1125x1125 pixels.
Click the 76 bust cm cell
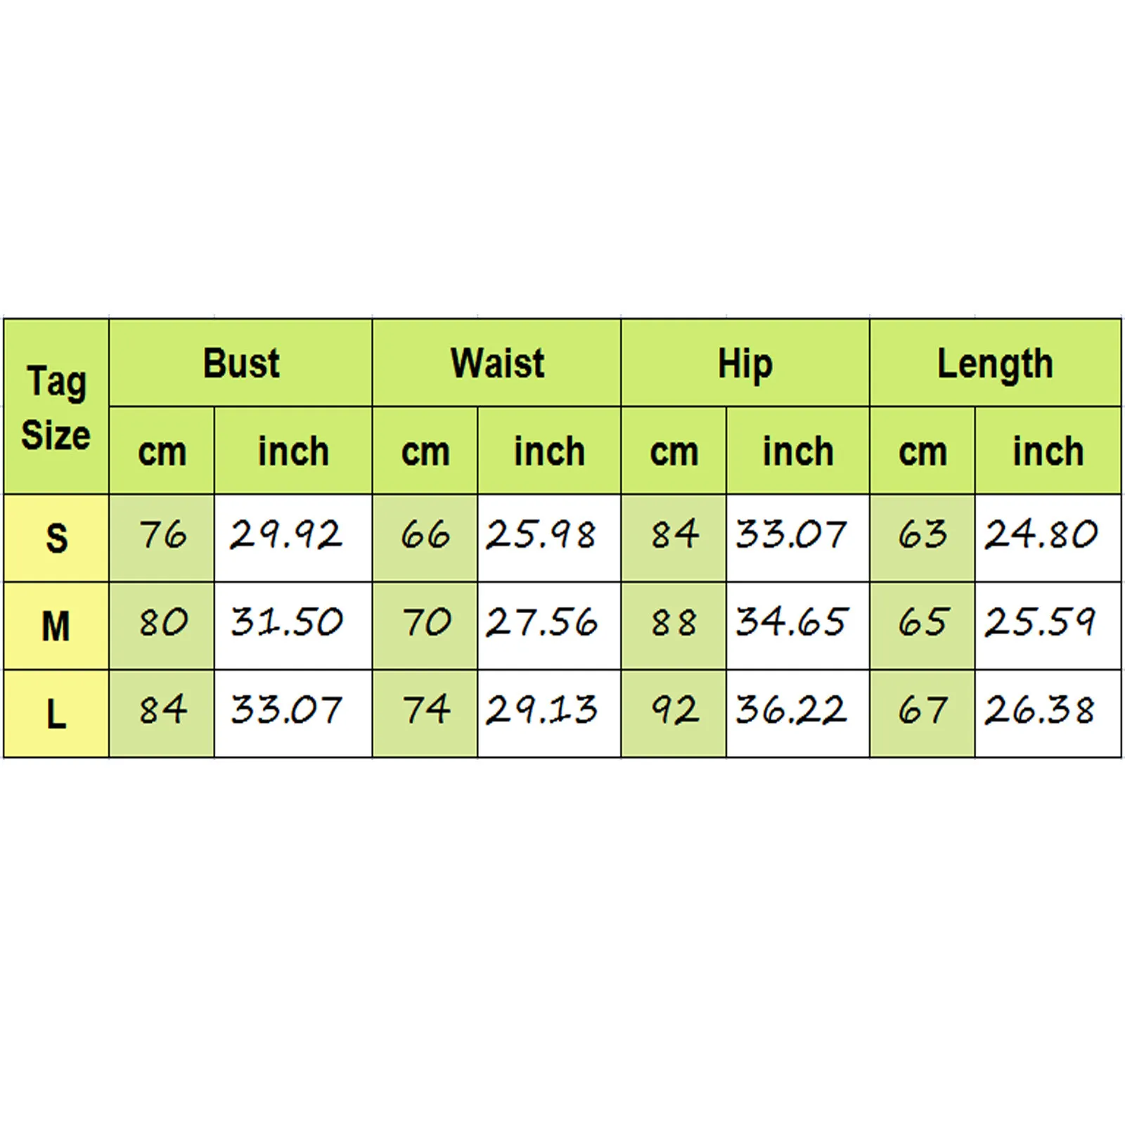pos(162,535)
